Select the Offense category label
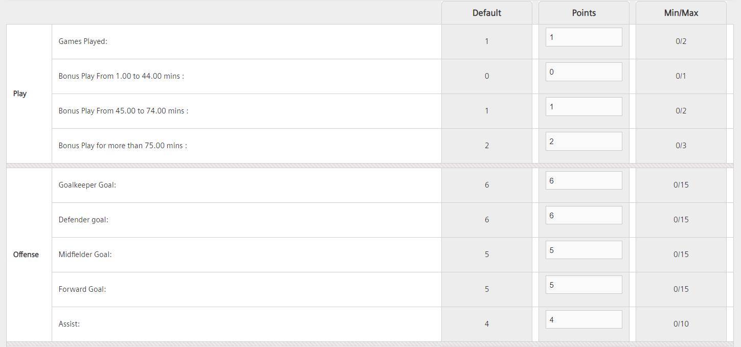Image resolution: width=741 pixels, height=347 pixels. [26, 255]
